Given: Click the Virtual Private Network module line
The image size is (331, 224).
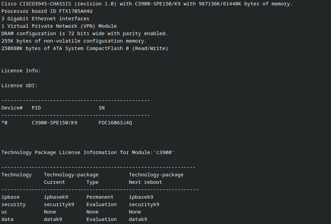Looking at the screenshot, I should [x=59, y=26].
